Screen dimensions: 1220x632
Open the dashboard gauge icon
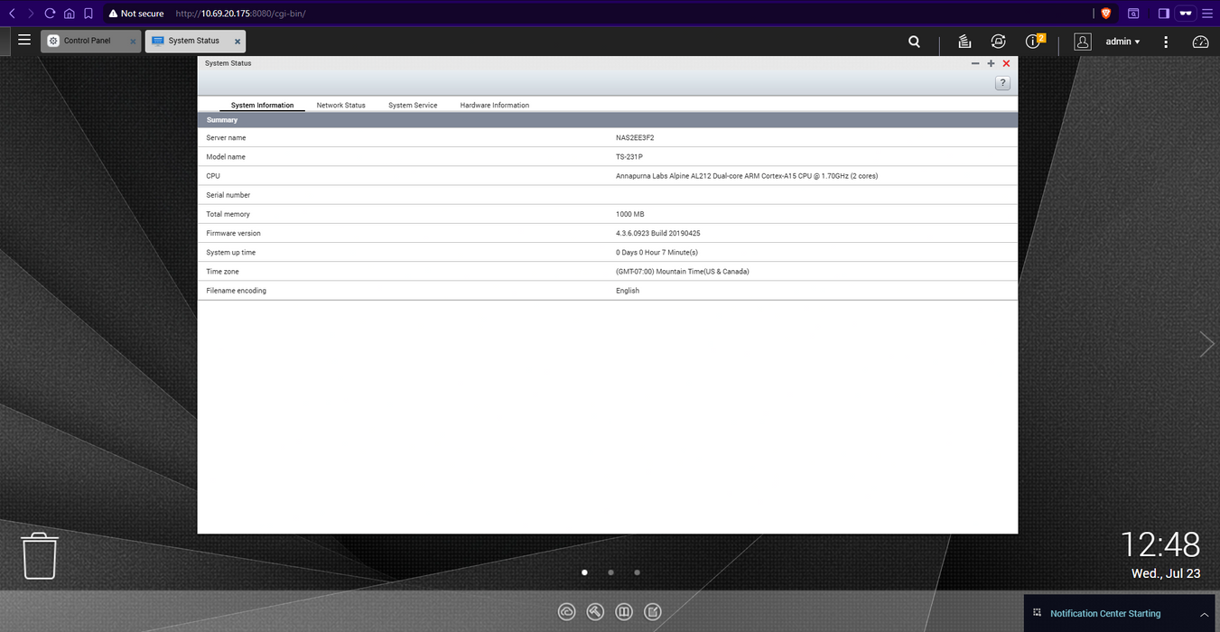[1200, 42]
